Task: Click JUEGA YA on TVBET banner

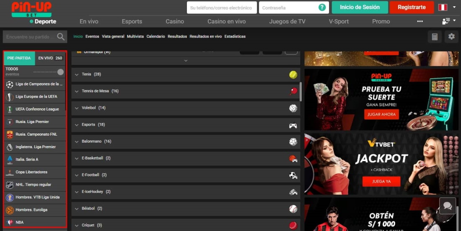Action: [381, 181]
